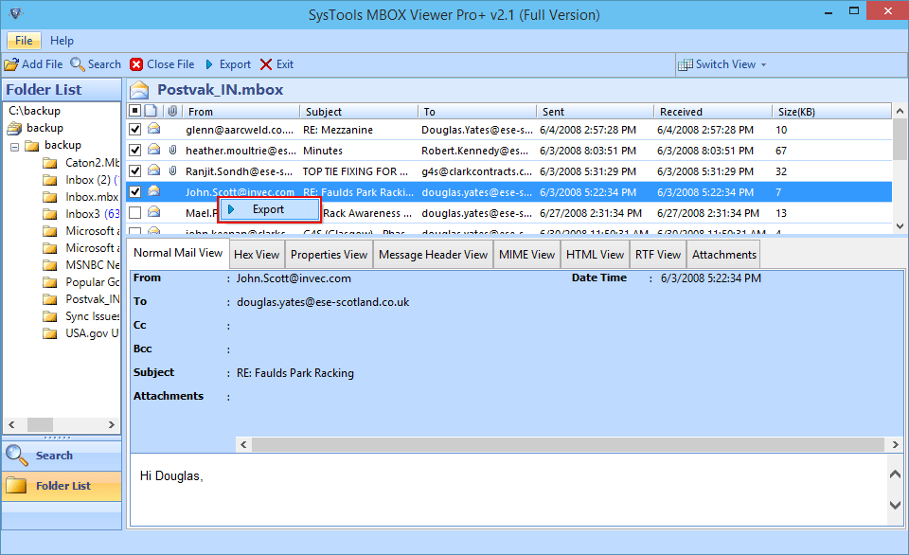
Task: Click the backup drive icon under C:\backup
Action: coord(14,128)
